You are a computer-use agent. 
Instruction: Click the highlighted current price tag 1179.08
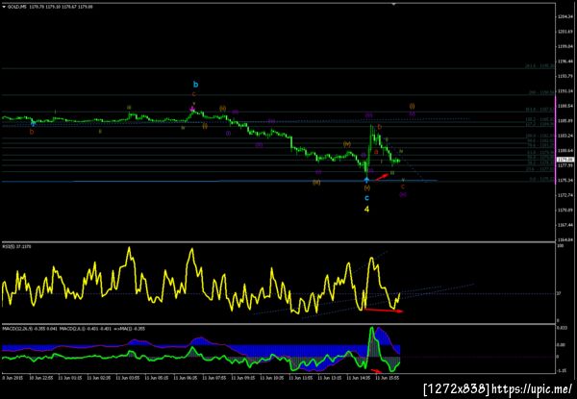click(x=564, y=160)
